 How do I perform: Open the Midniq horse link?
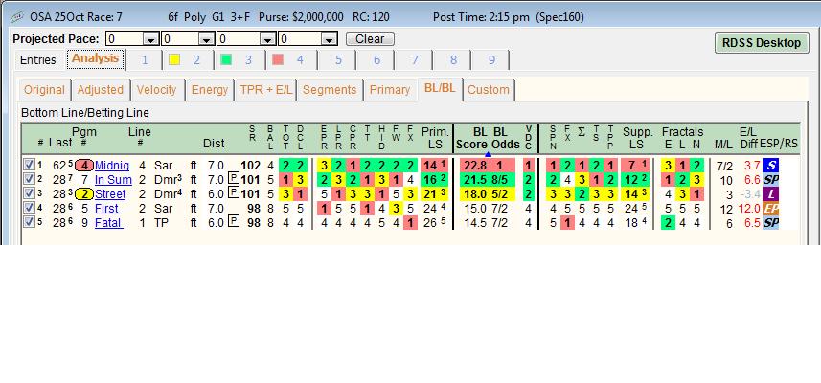[112, 167]
